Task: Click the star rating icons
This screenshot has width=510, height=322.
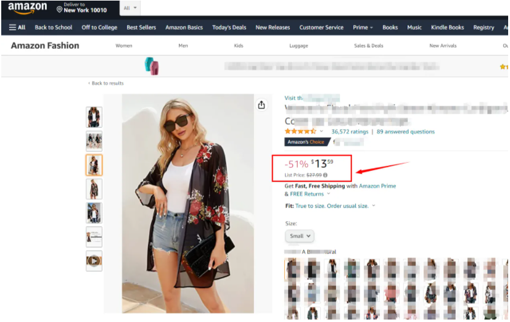Action: point(300,131)
